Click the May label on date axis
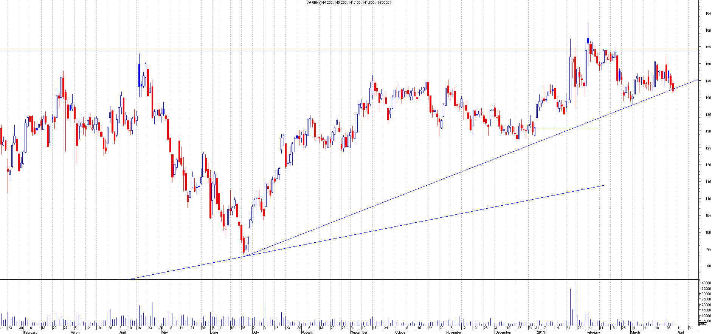The width and height of the screenshot is (712, 334). pyautogui.click(x=164, y=332)
